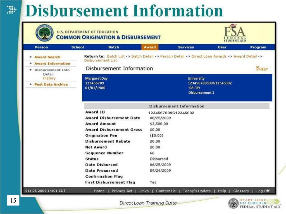Open Award Search in sidebar
The width and height of the screenshot is (286, 214).
(47, 57)
